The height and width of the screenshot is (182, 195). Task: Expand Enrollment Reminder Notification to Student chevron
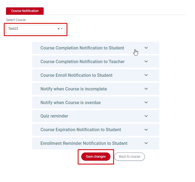coord(146,143)
